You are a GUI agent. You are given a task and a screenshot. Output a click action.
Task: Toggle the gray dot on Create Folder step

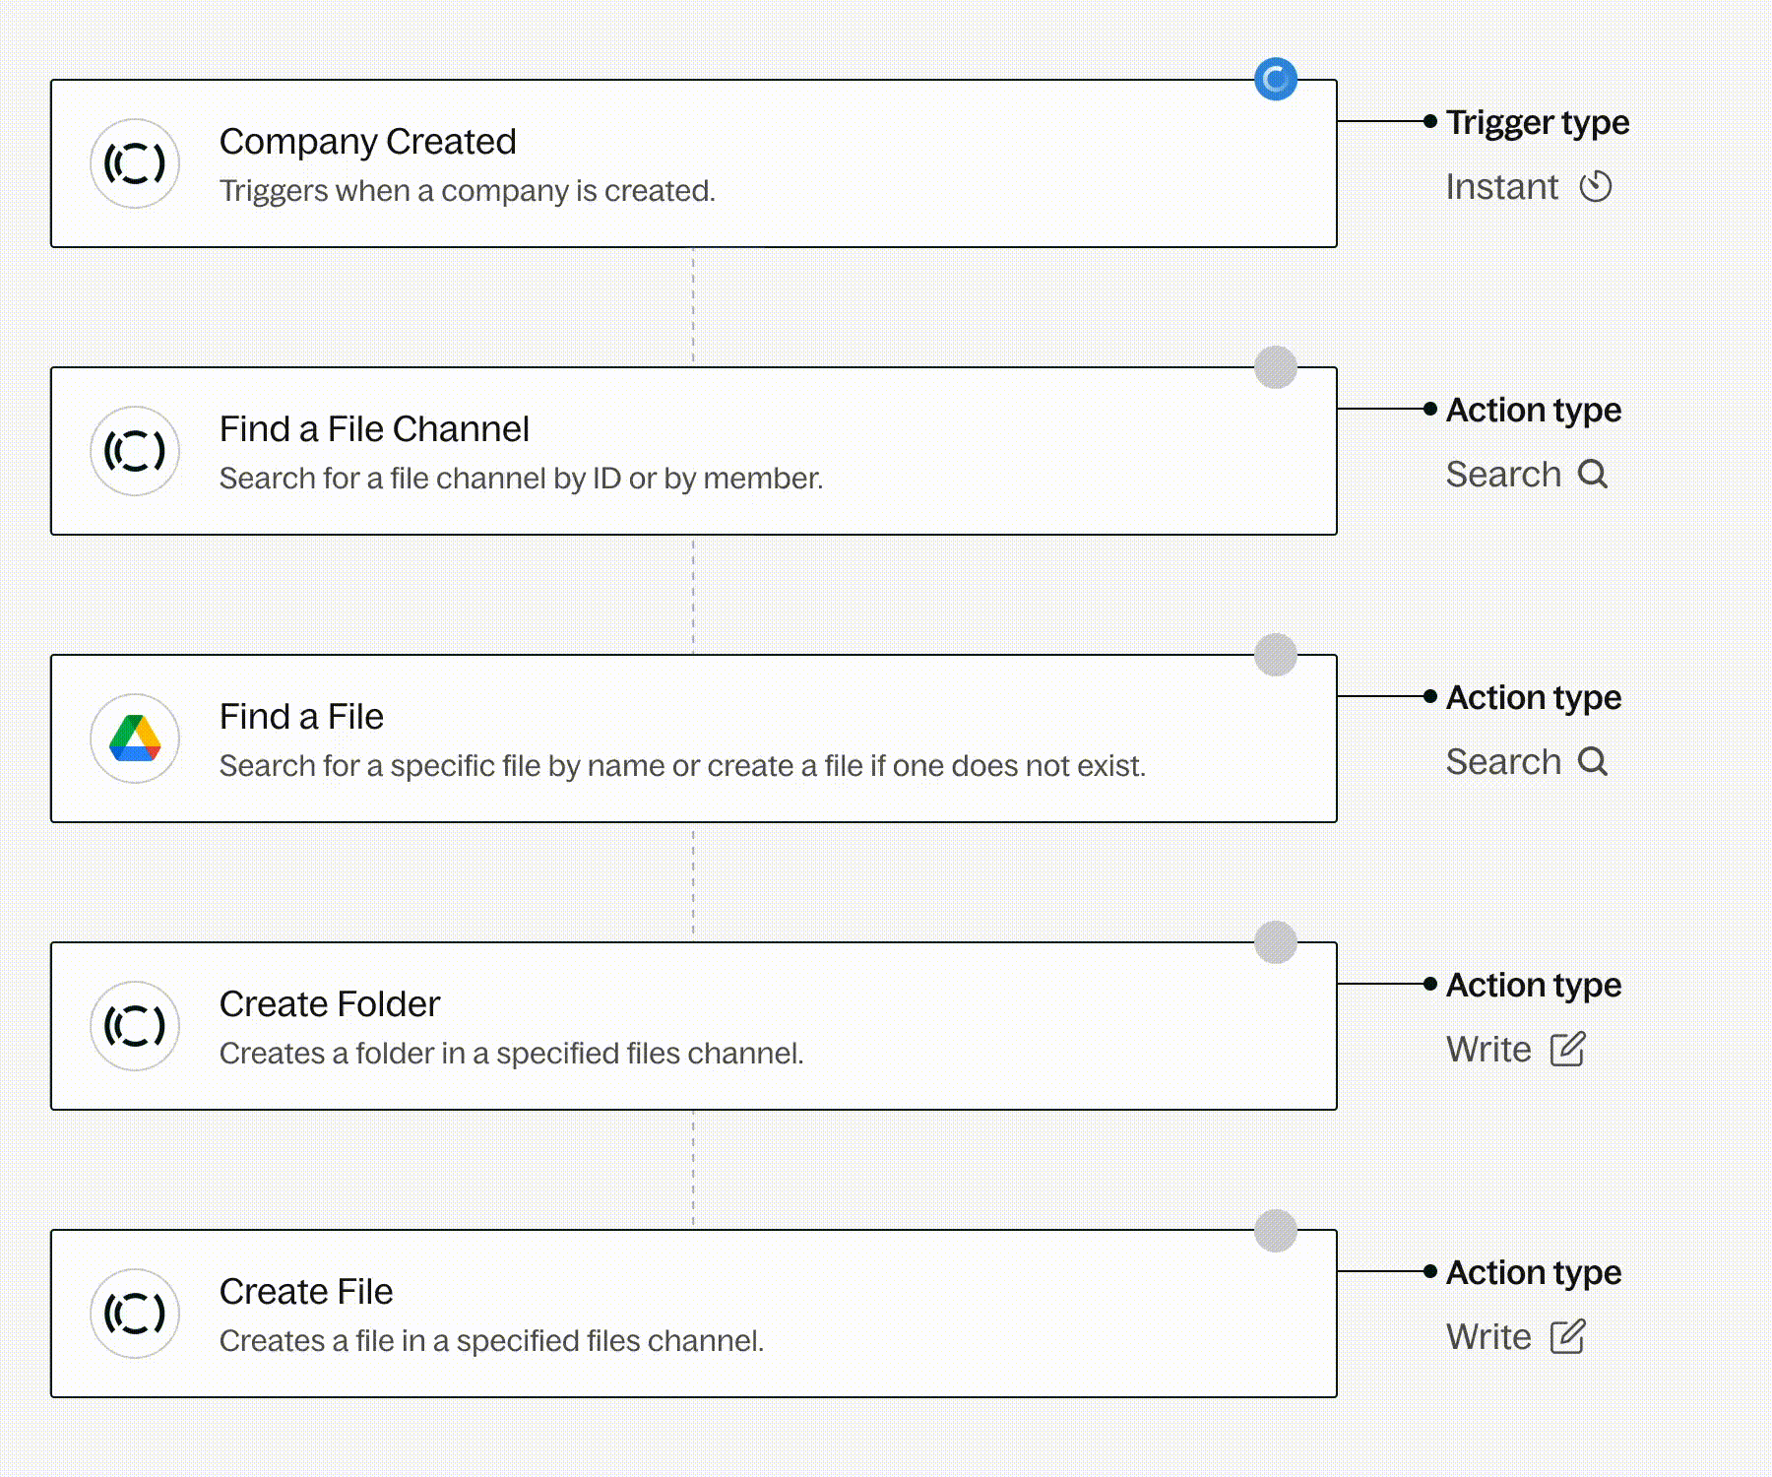[1276, 942]
